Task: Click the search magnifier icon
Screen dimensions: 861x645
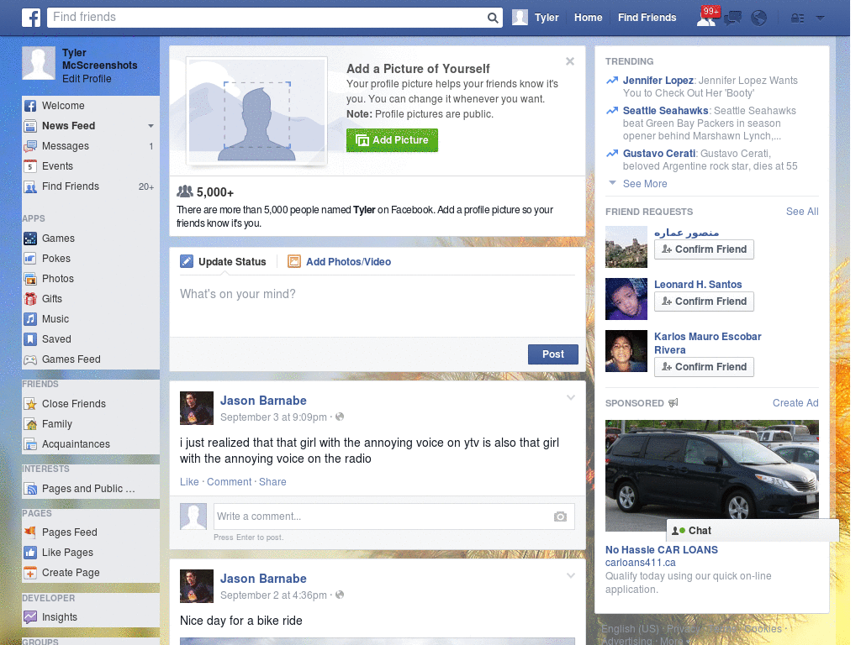Action: pyautogui.click(x=493, y=18)
